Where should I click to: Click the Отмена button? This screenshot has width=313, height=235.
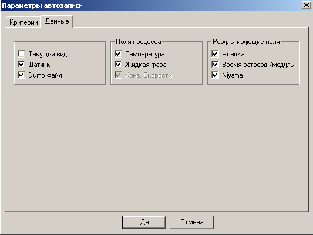[191, 222]
